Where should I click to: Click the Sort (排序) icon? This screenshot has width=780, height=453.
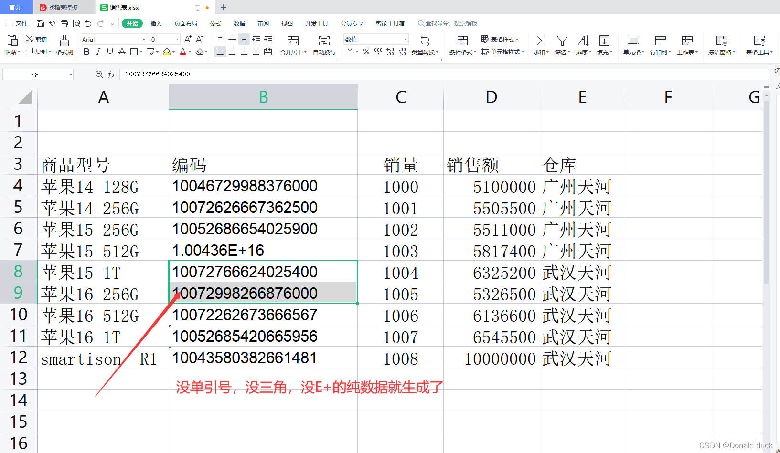(x=583, y=41)
